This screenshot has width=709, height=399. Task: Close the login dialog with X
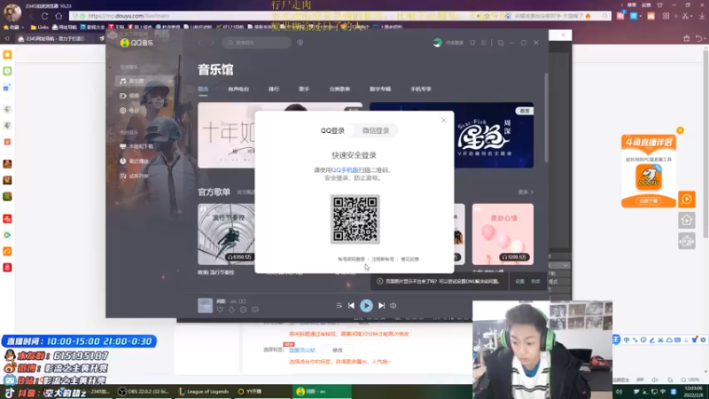(444, 121)
